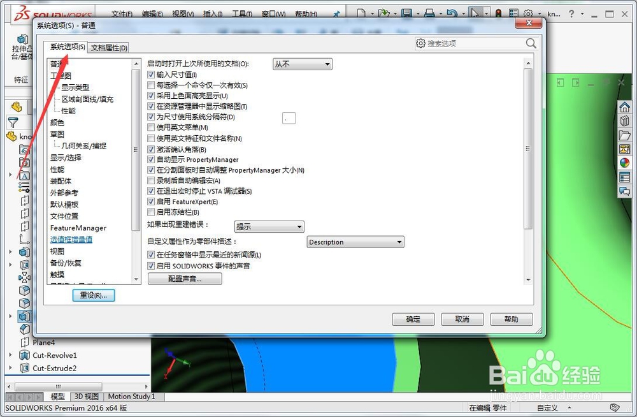Screen dimensions: 637x417
Task: Click the 重设(R)... button
Action: tap(94, 295)
